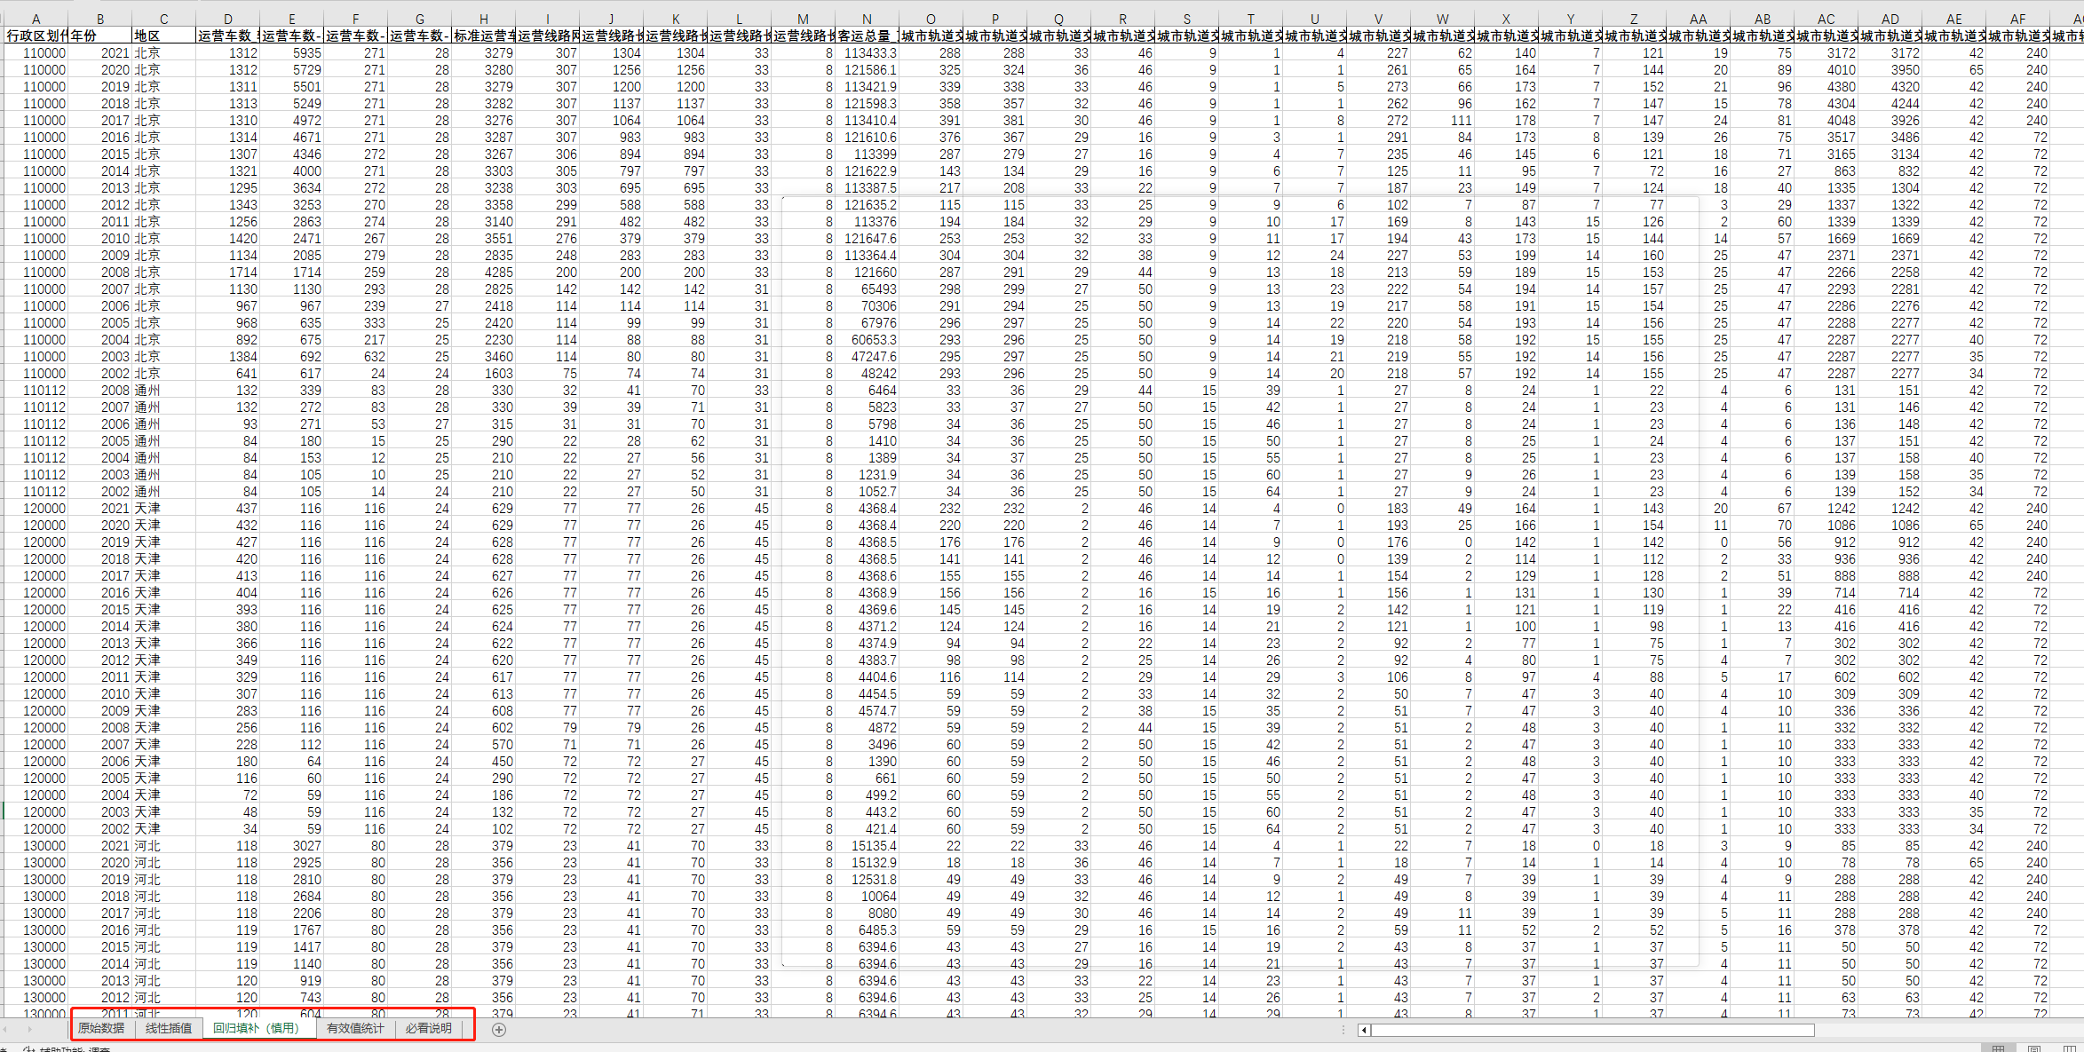Click the 地区 header cell
The image size is (2084, 1052).
[163, 36]
